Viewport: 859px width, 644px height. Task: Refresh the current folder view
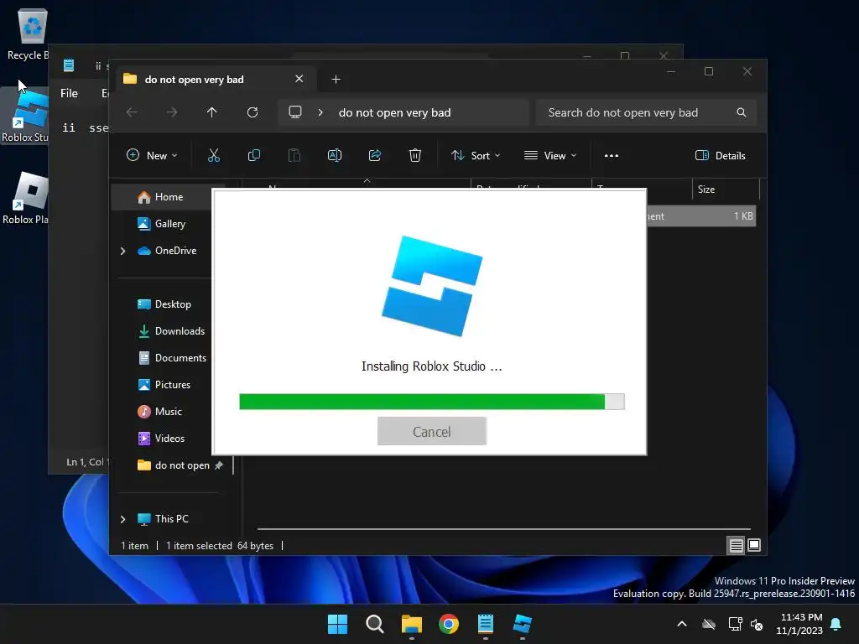click(252, 112)
